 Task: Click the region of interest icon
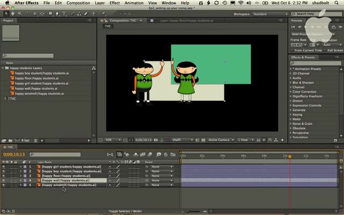click(x=197, y=140)
